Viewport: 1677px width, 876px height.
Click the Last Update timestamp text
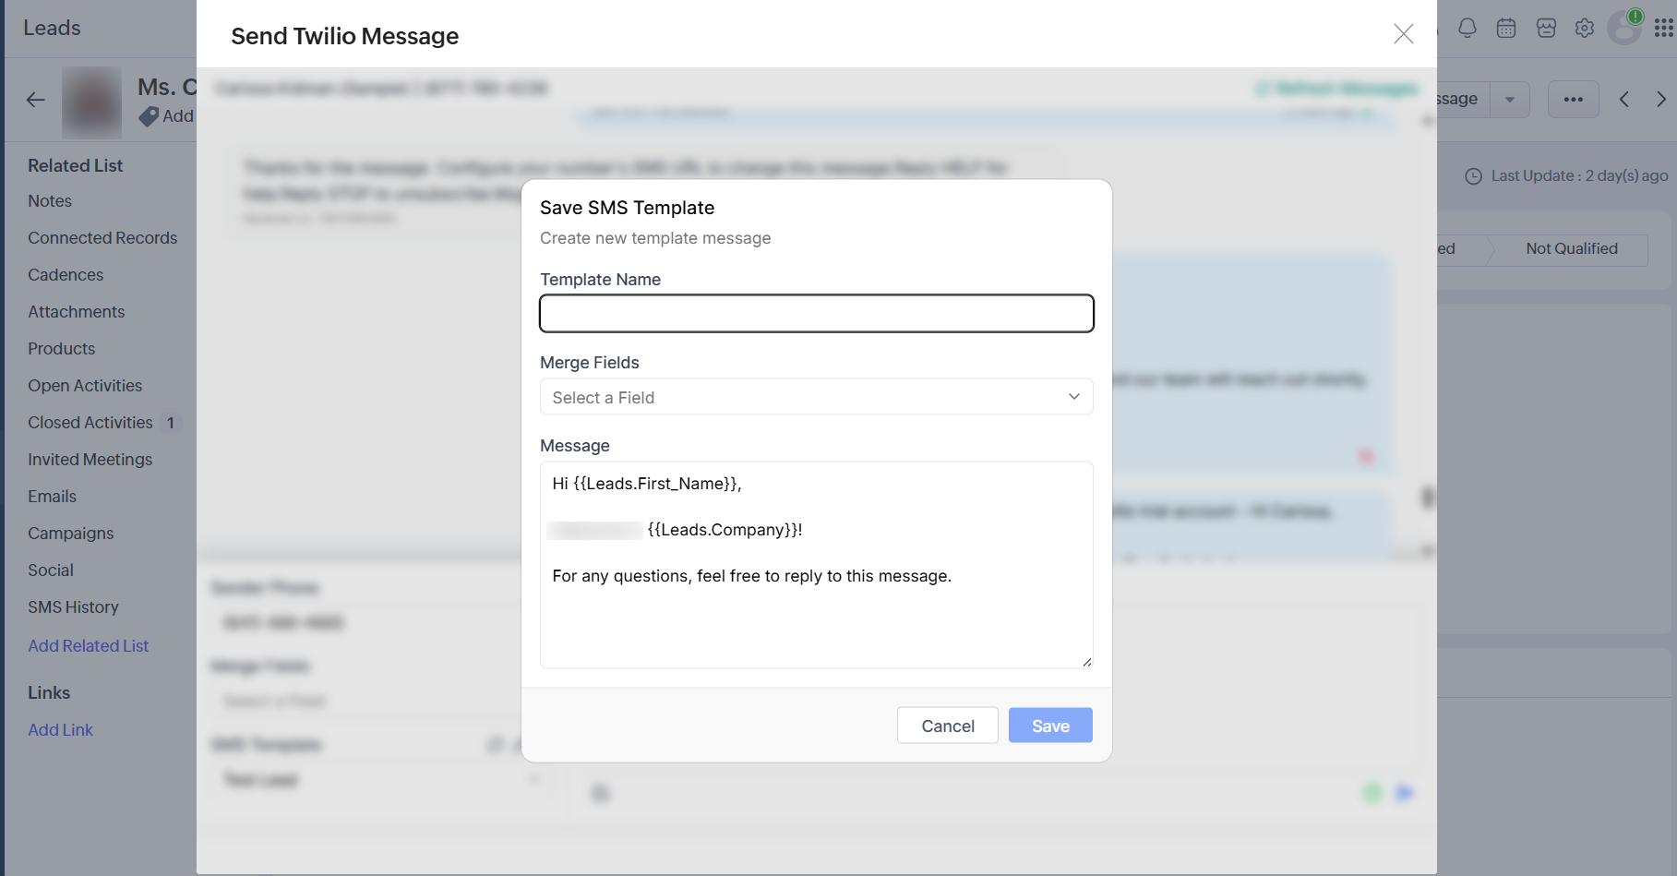point(1579,175)
